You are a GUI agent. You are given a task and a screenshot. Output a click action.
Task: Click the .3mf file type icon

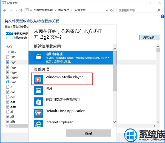tap(8, 82)
